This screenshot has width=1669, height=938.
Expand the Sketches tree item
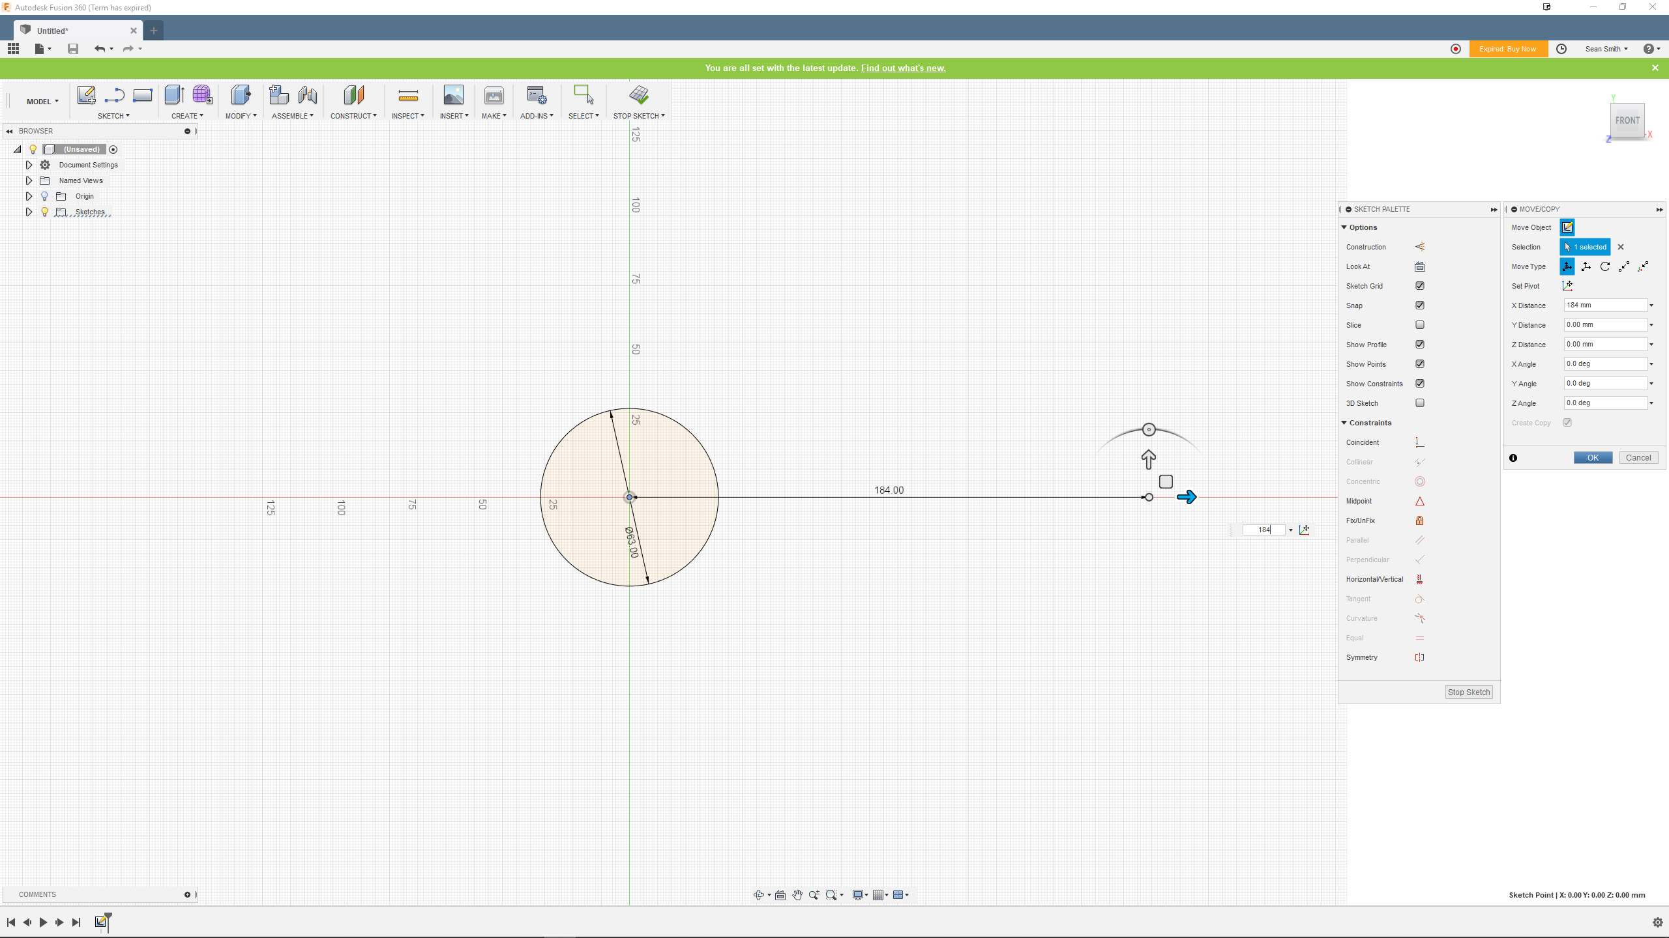29,211
